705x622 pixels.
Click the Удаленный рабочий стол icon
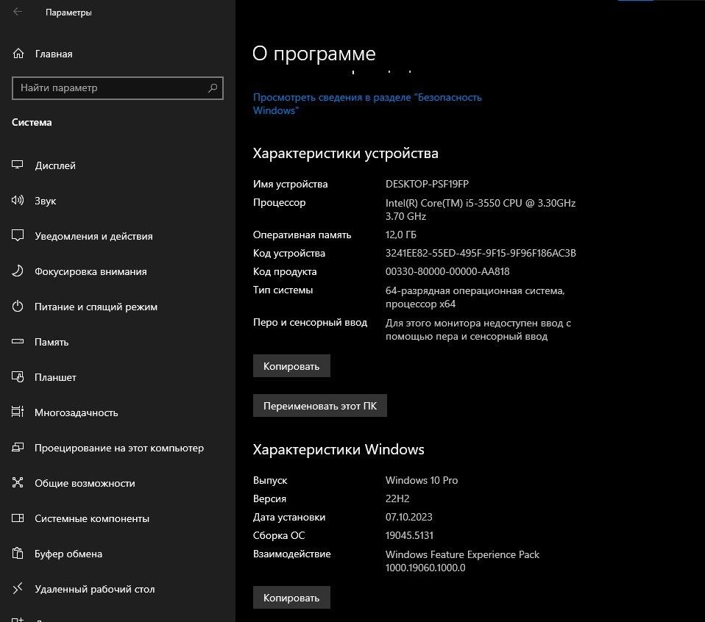tap(18, 588)
